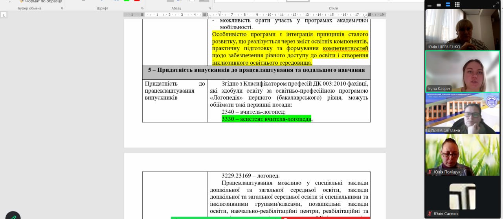Viewport: 503px width, 219px height.
Task: Click muted microphone icon next to Юлія Саєнко
Action: 430,214
